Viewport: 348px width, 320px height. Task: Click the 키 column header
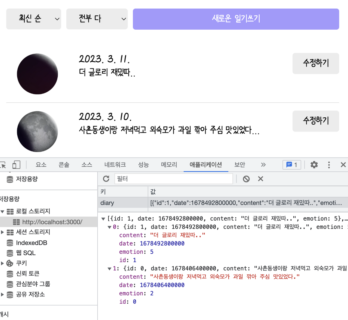click(x=123, y=192)
